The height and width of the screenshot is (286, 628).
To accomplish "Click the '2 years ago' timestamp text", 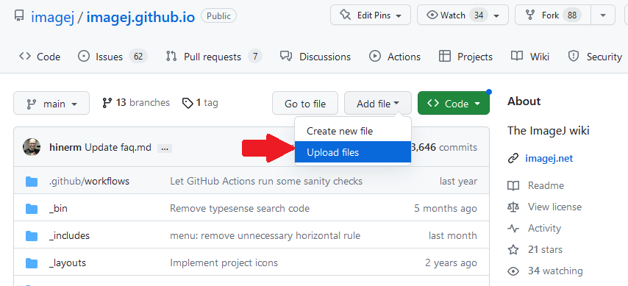I will (451, 262).
